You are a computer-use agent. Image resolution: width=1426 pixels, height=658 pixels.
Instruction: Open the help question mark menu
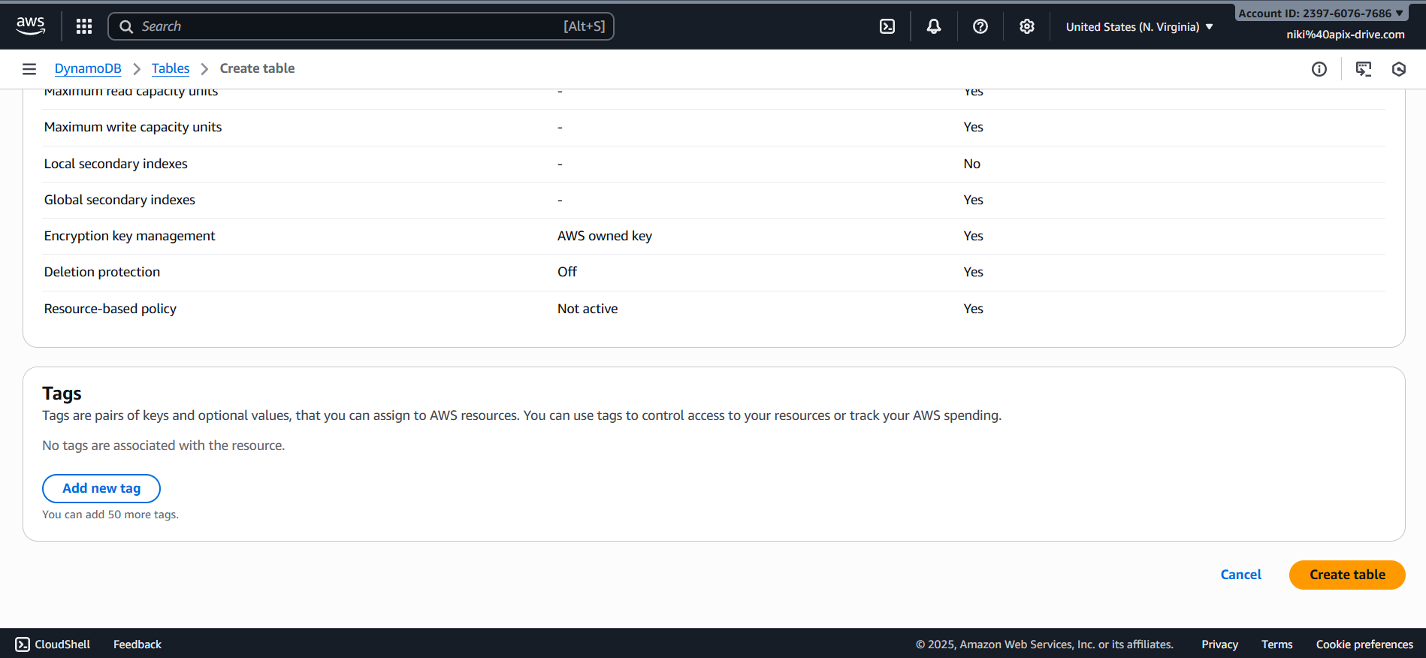980,26
